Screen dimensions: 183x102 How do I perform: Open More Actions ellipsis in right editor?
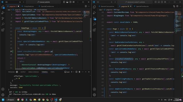coord(180,6)
